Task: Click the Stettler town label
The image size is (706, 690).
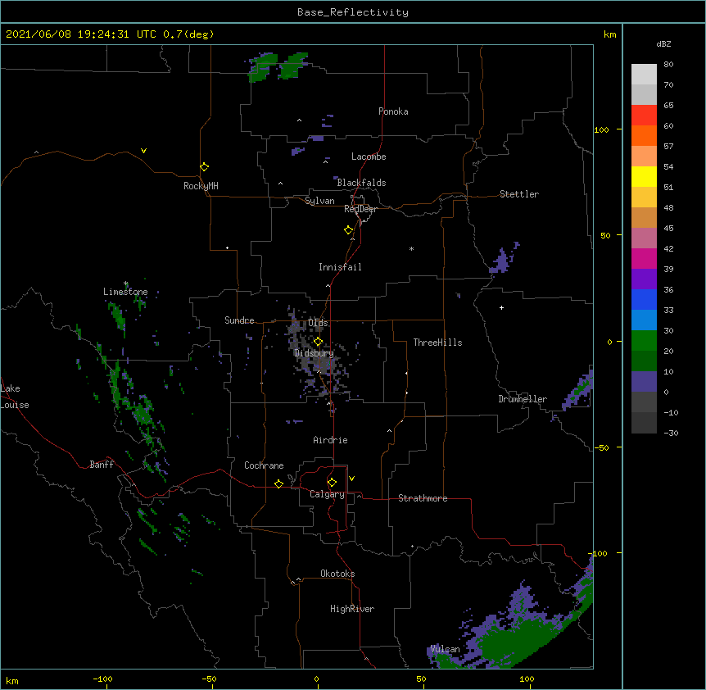Action: click(x=519, y=194)
